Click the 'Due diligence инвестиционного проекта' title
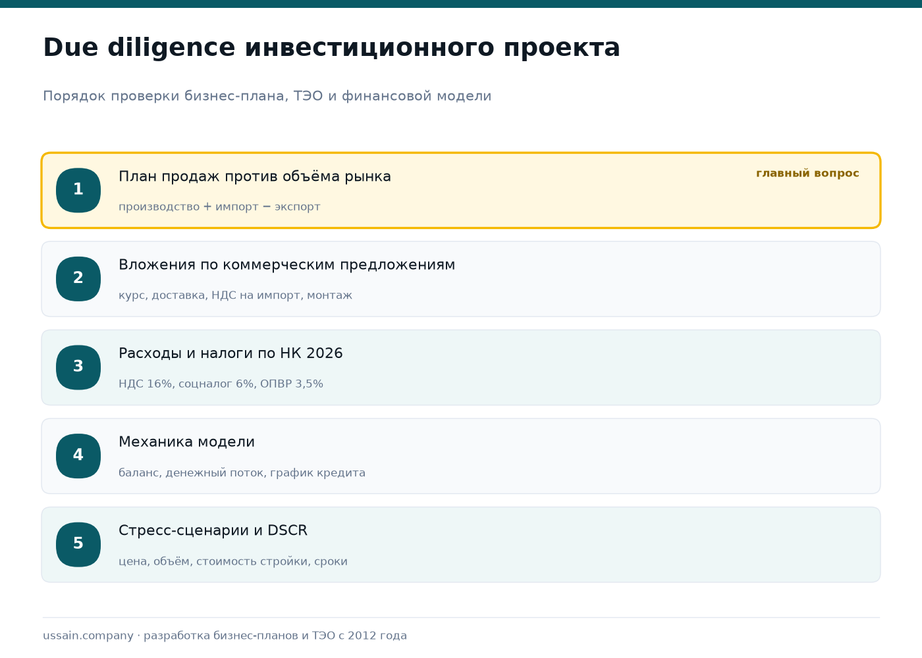The image size is (922, 658). click(x=331, y=48)
